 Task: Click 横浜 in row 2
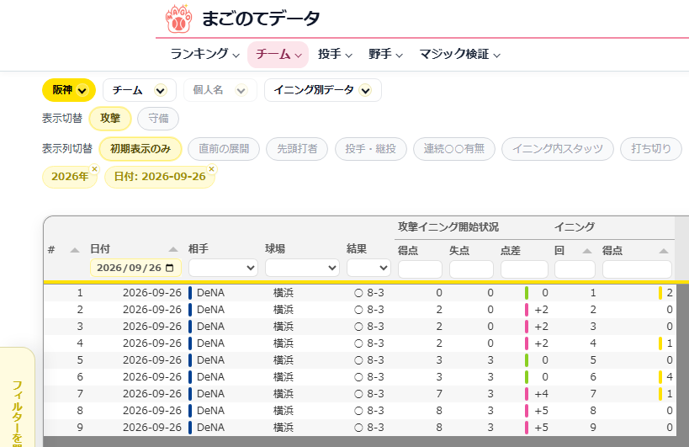284,310
